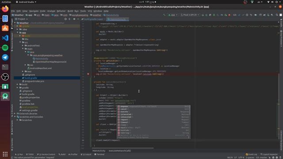
Task: Expand the androidTest folder
Action: click(x=23, y=45)
